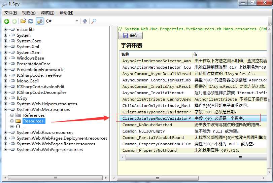Select the Common_PropertyNotFound row
273x183 pixels.
coord(193,150)
